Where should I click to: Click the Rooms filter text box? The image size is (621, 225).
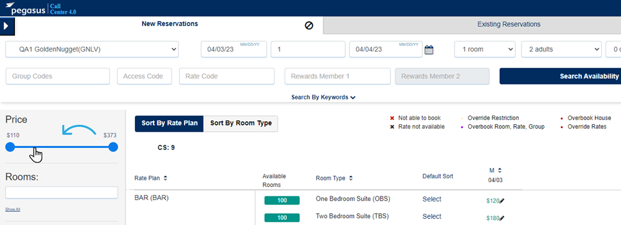click(x=62, y=193)
